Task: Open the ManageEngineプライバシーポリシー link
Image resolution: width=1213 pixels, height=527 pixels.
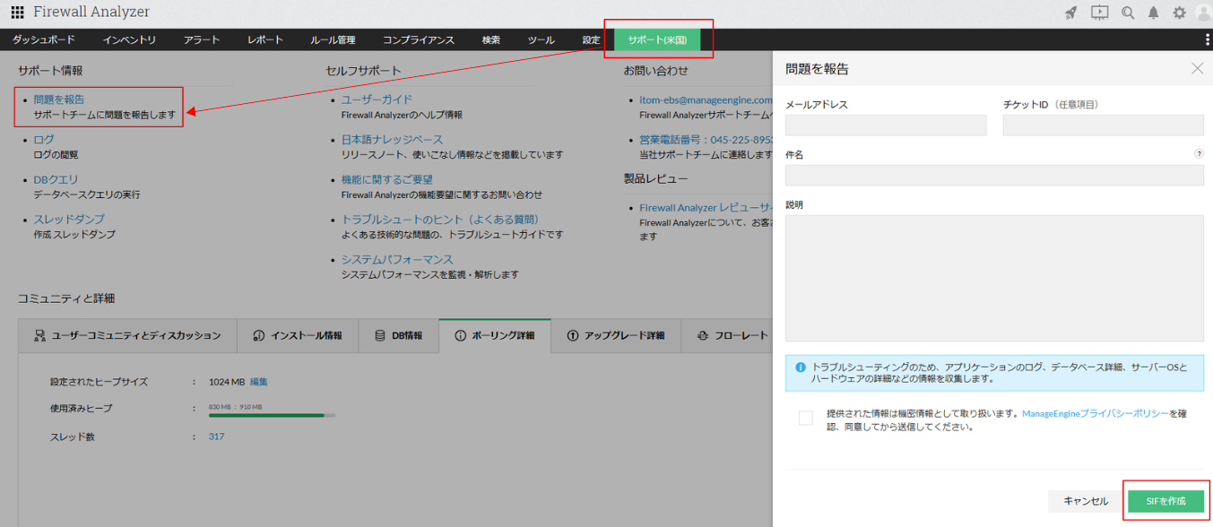Action: pyautogui.click(x=1095, y=414)
